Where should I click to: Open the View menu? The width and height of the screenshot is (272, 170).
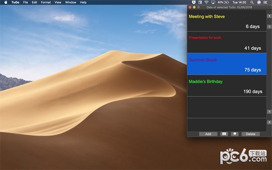(x=58, y=2)
